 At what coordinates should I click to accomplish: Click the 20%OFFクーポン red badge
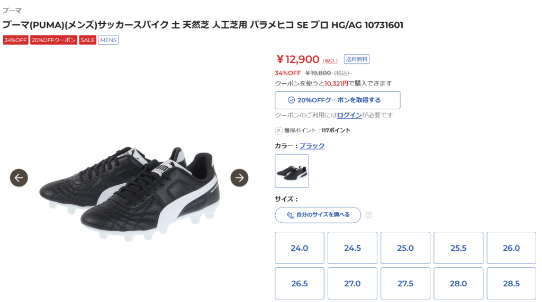(x=53, y=40)
